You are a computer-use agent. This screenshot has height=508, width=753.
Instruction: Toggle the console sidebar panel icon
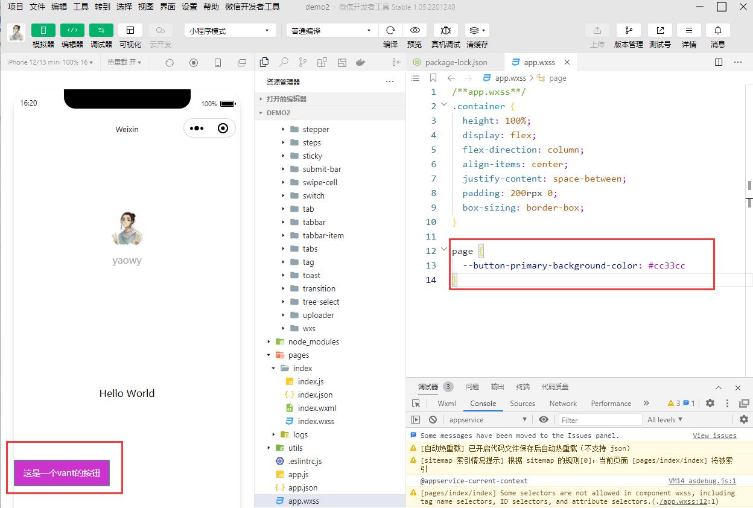tap(415, 419)
